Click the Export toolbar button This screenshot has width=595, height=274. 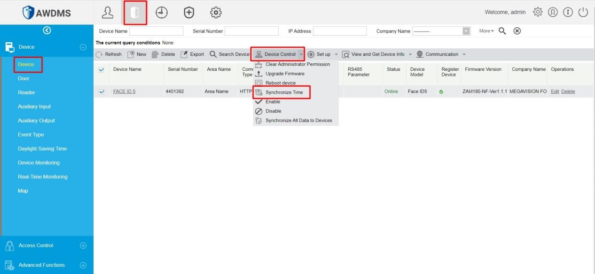point(192,54)
